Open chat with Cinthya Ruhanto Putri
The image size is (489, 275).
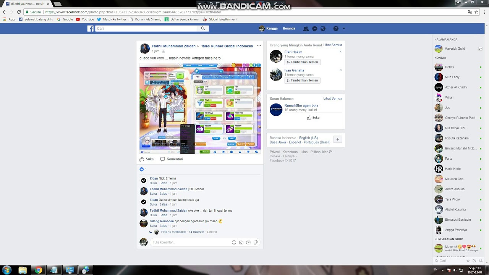point(458,118)
